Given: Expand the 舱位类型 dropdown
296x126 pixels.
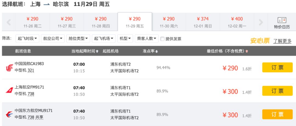Looking at the screenshot, I should pyautogui.click(x=78, y=38).
